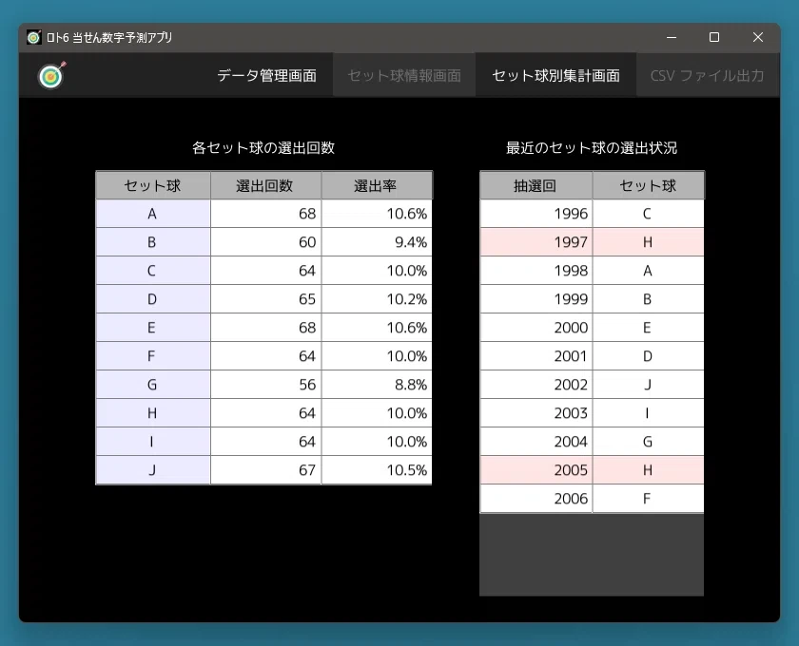The width and height of the screenshot is (799, 646).
Task: Select the highlighted draw 1997 cell
Action: [x=536, y=242]
